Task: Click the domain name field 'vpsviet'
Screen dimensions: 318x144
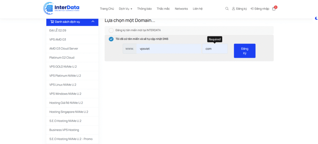Action: click(169, 49)
